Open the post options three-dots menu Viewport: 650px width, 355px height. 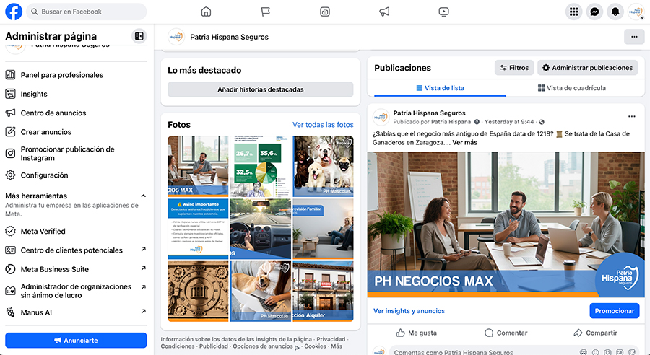pos(632,116)
